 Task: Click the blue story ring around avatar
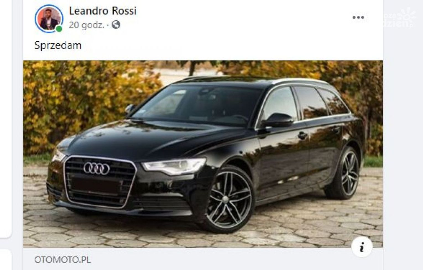click(x=49, y=18)
